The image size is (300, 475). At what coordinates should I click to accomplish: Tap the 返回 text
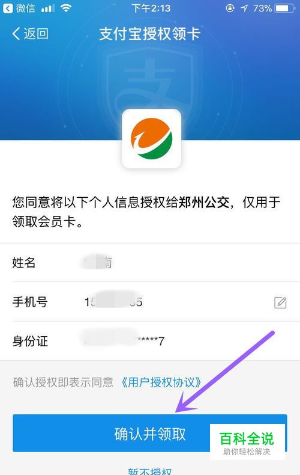pyautogui.click(x=36, y=34)
